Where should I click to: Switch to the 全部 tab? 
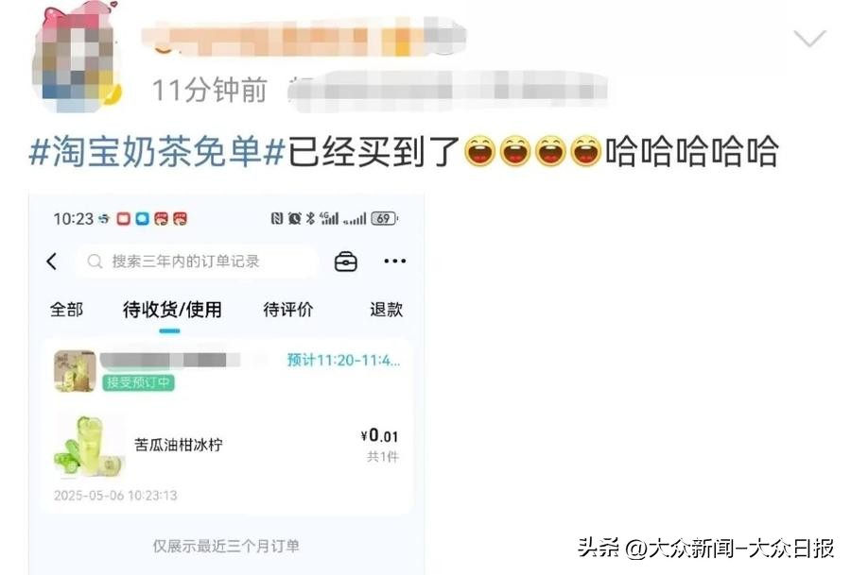(x=67, y=310)
